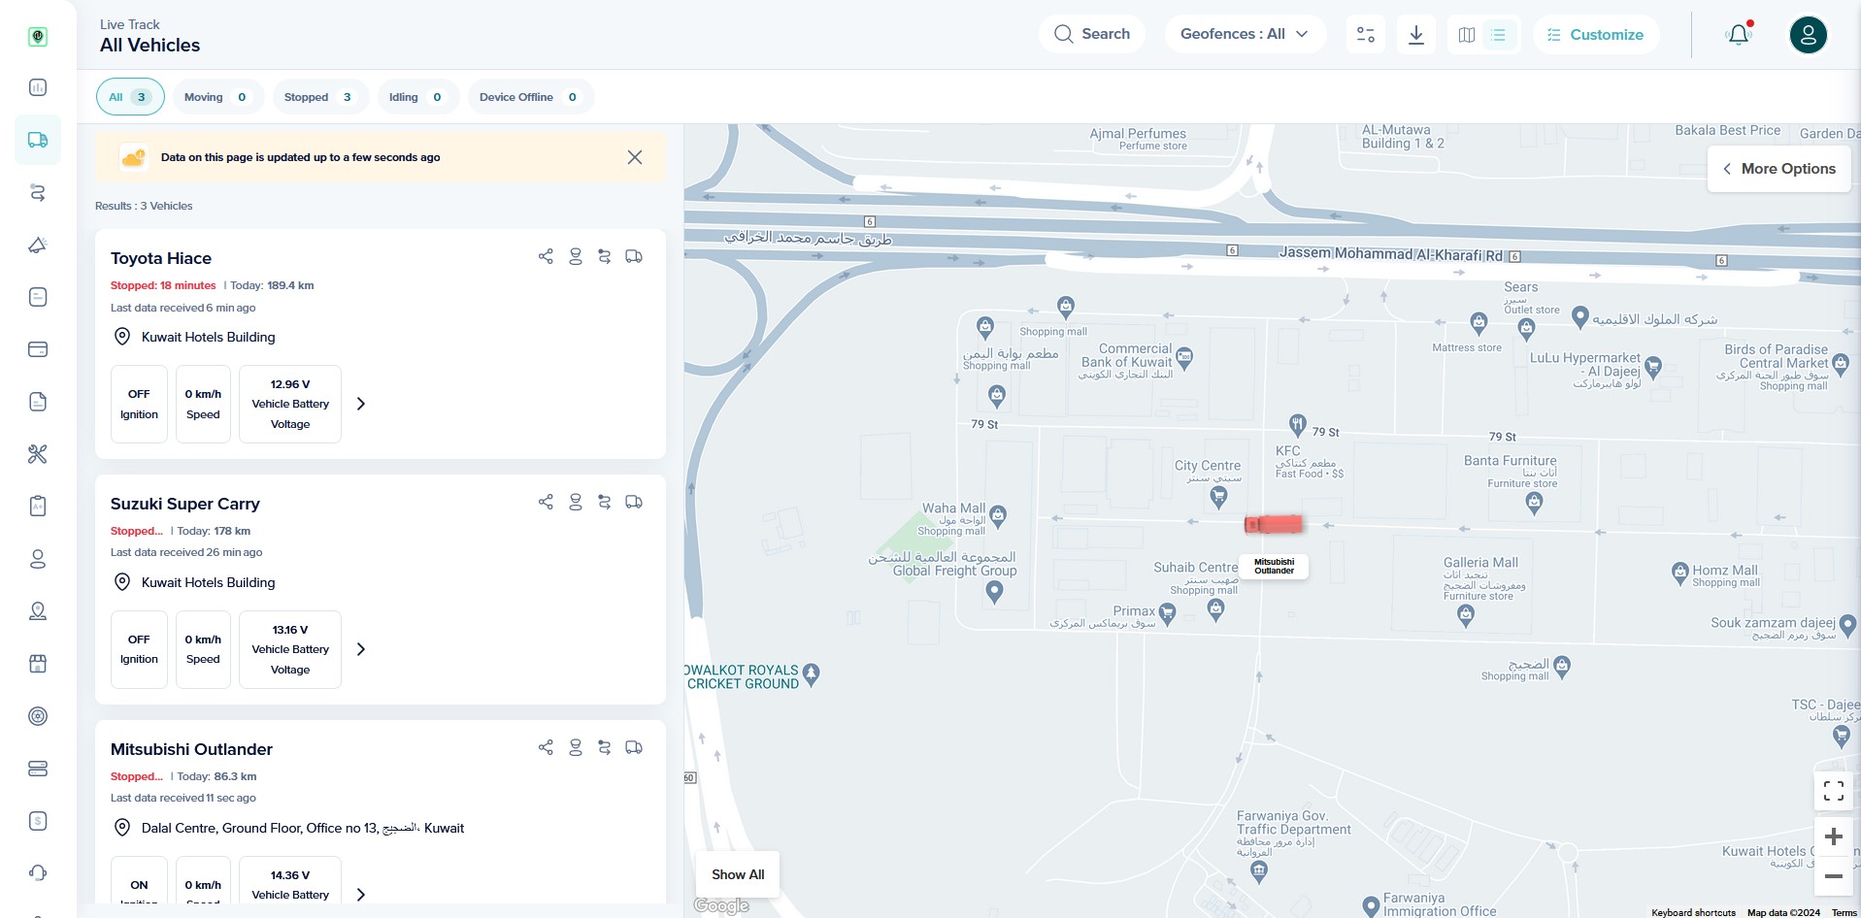
Task: Click the app logo in the sidebar
Action: (x=38, y=36)
